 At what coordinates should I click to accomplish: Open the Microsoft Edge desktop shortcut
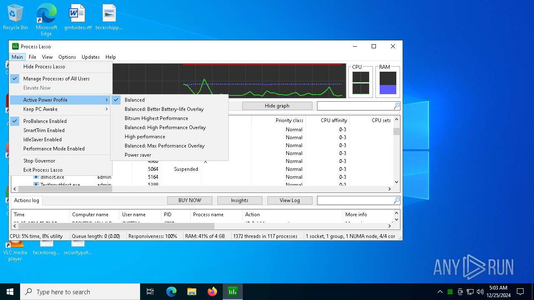tap(46, 20)
